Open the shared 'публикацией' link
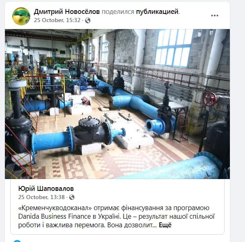 click(157, 11)
